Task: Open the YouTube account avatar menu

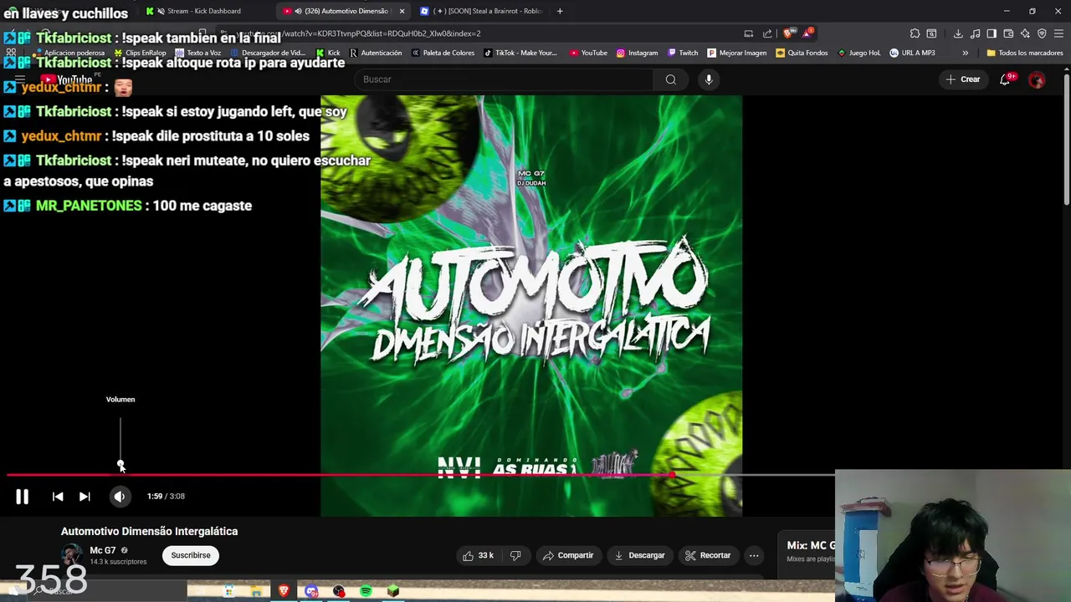Action: point(1037,79)
